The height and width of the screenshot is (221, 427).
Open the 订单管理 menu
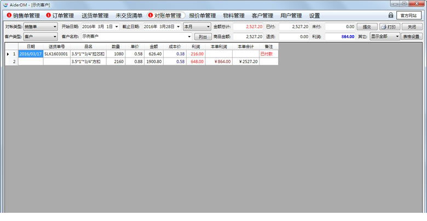pos(60,15)
